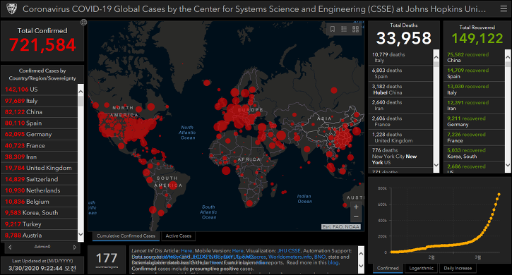This screenshot has width=512, height=275.
Task: Select 6,803 deaths Spain entry
Action: (401, 73)
